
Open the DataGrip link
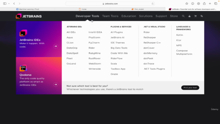pos(72,48)
